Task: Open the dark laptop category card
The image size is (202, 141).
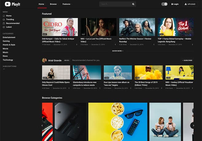Action: click(70, 122)
